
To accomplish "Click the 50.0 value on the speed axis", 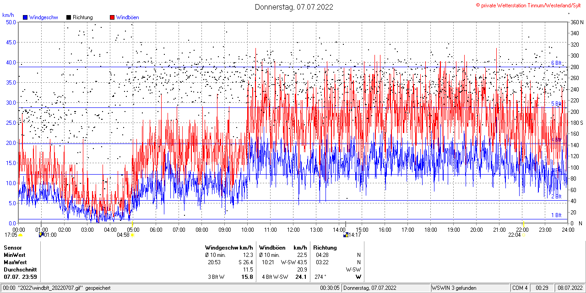I will click(x=11, y=22).
